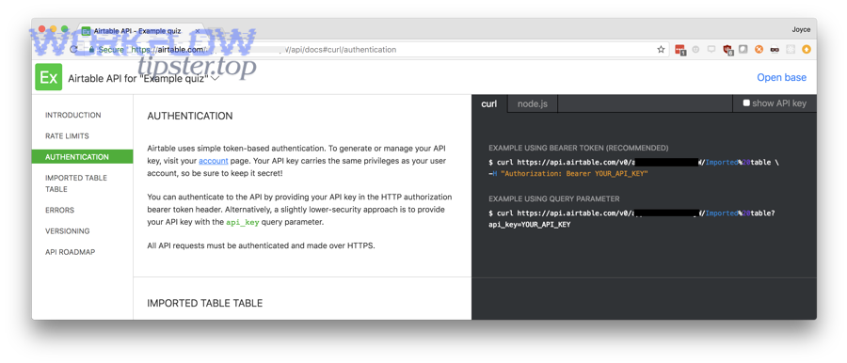The height and width of the screenshot is (363, 847).
Task: Click the Airtable API for "Example quiz" title
Action: (138, 78)
